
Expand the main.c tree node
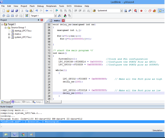(x=9, y=34)
